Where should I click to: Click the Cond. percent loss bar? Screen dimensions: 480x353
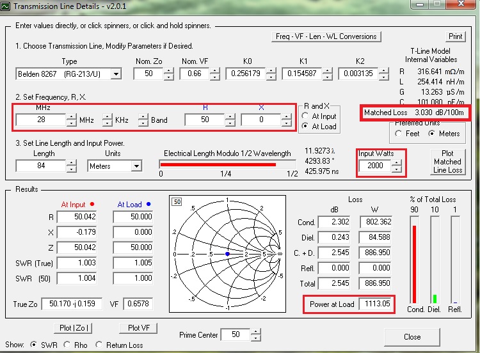click(415, 264)
